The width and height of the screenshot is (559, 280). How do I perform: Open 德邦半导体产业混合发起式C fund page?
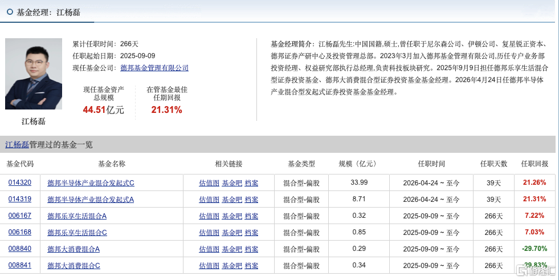tap(91, 183)
